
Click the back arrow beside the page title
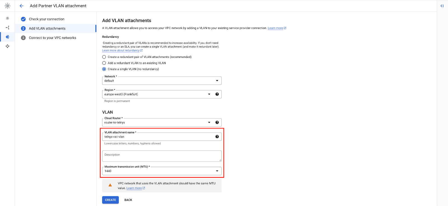22,6
